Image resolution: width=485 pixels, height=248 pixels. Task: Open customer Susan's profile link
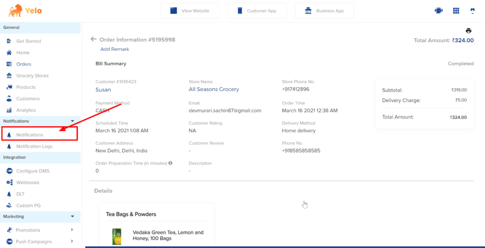tap(103, 90)
